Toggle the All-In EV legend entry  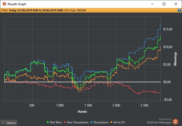tap(118, 122)
